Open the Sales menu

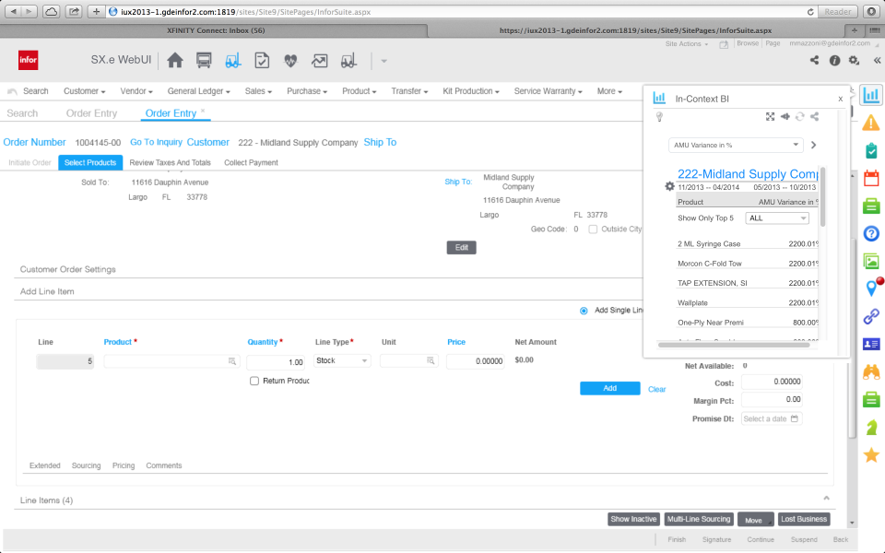click(258, 91)
